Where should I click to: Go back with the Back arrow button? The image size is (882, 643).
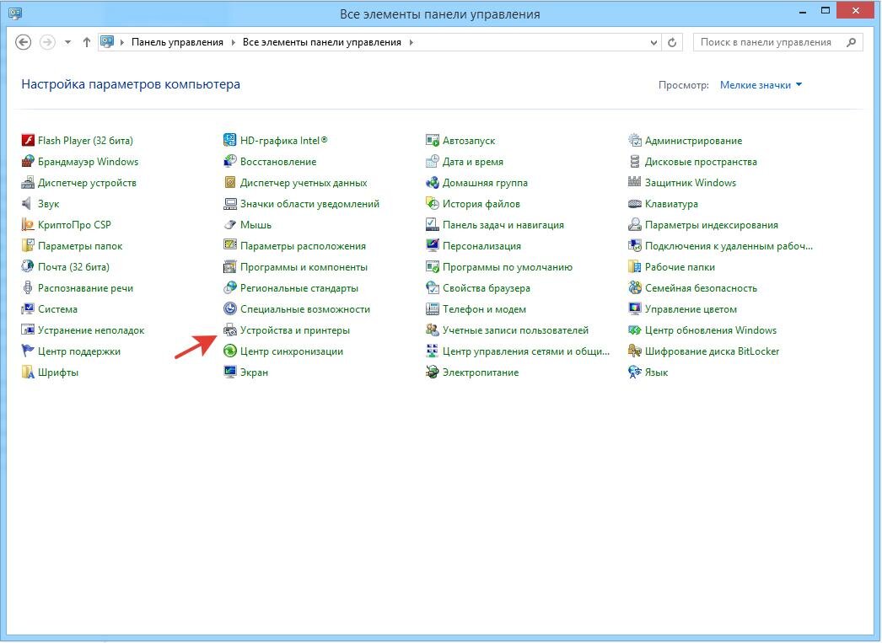point(23,42)
